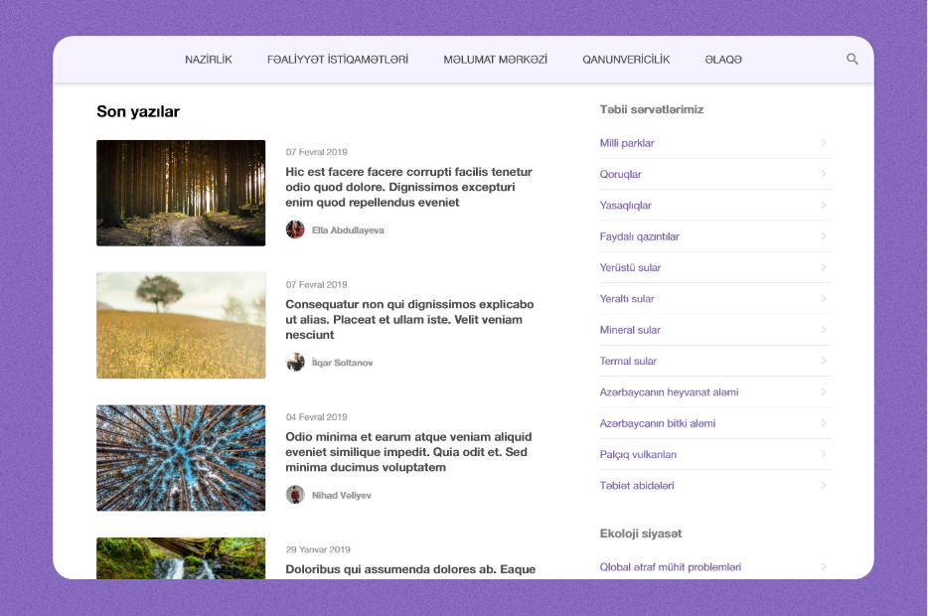The image size is (928, 616).
Task: Click chevron beside Qlobal ətraf mühit problemləri
Action: click(x=824, y=567)
